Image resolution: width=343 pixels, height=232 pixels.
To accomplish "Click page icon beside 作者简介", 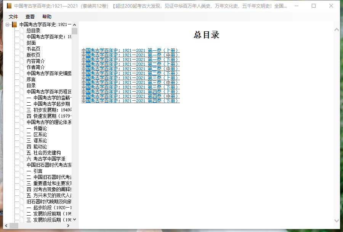I will (x=22, y=67).
